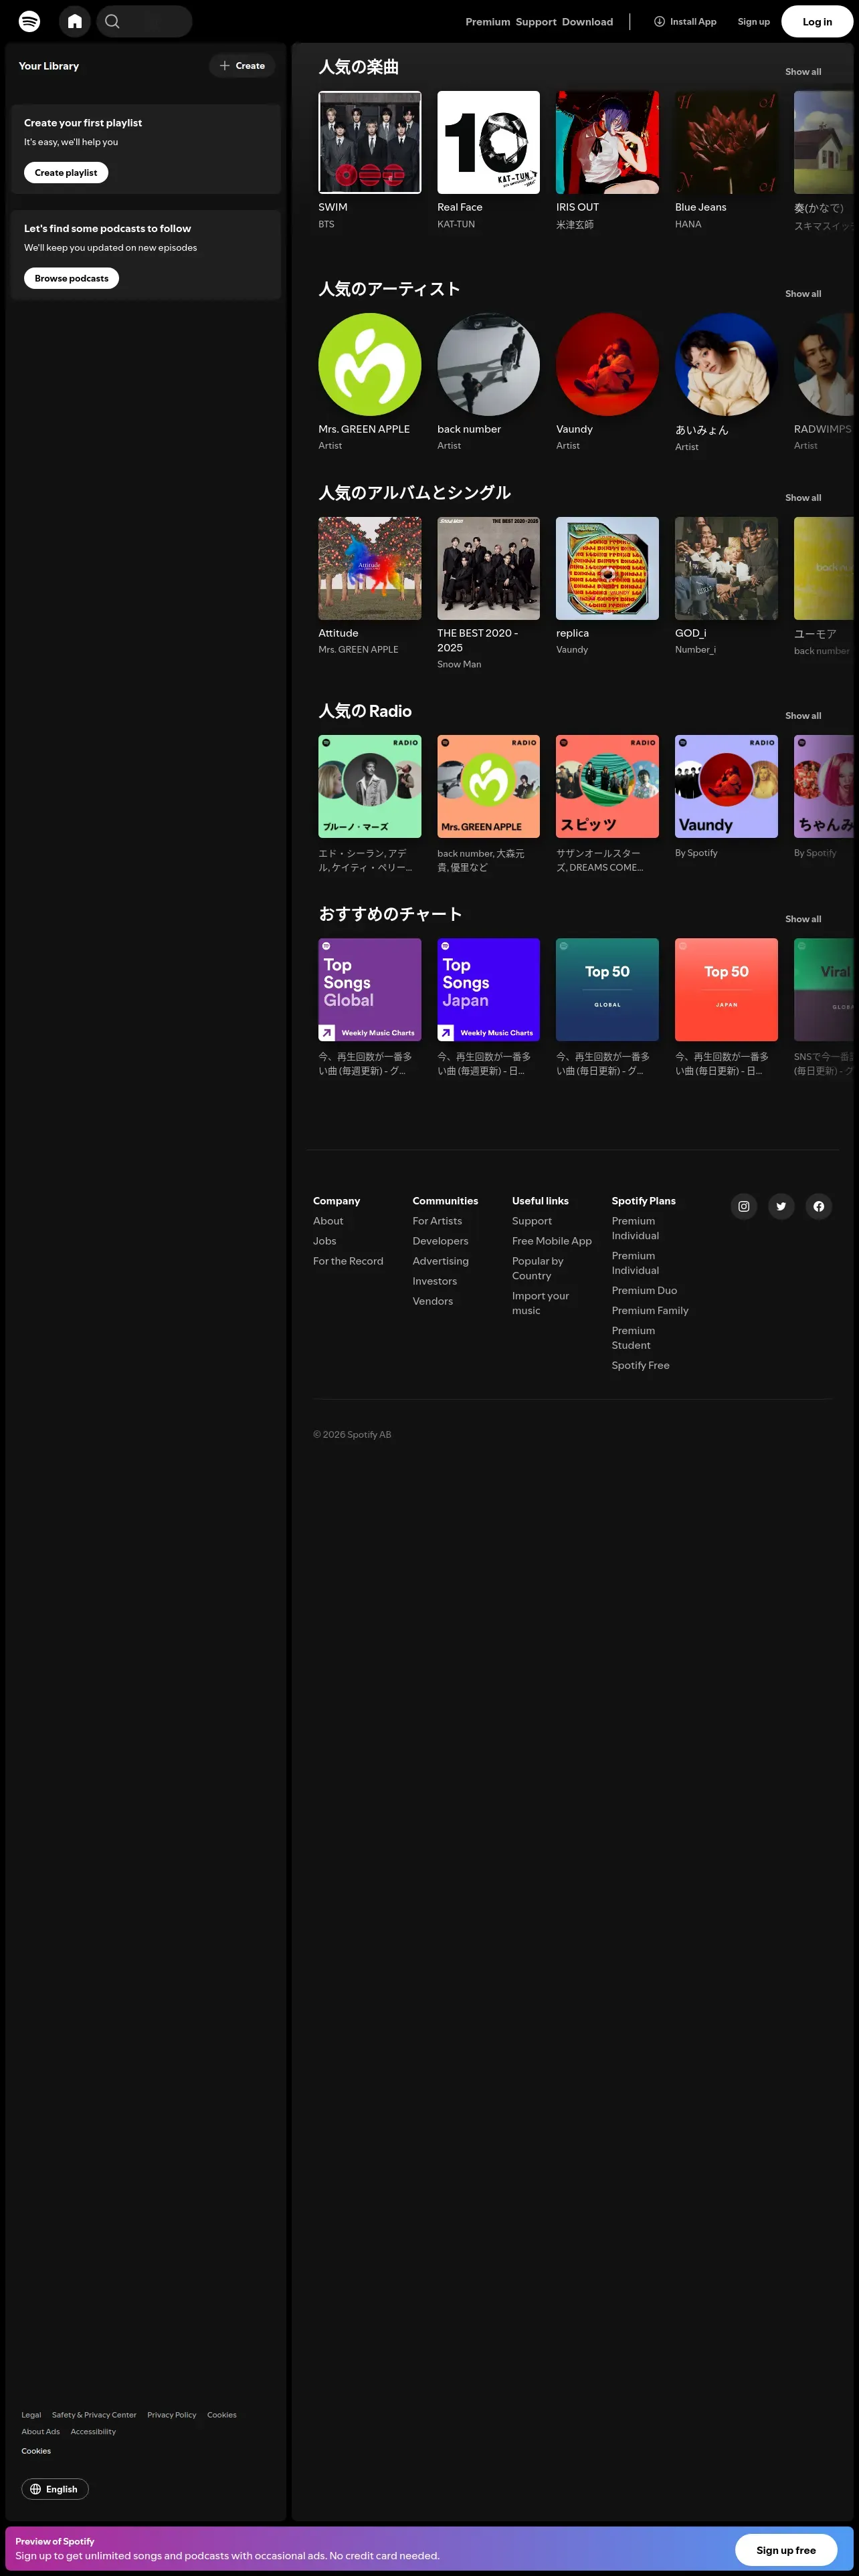Click the Browse podcasts button
The width and height of the screenshot is (859, 2576).
[x=71, y=278]
